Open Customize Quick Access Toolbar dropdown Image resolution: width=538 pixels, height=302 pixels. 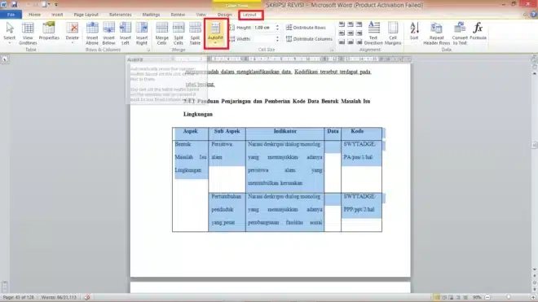56,5
